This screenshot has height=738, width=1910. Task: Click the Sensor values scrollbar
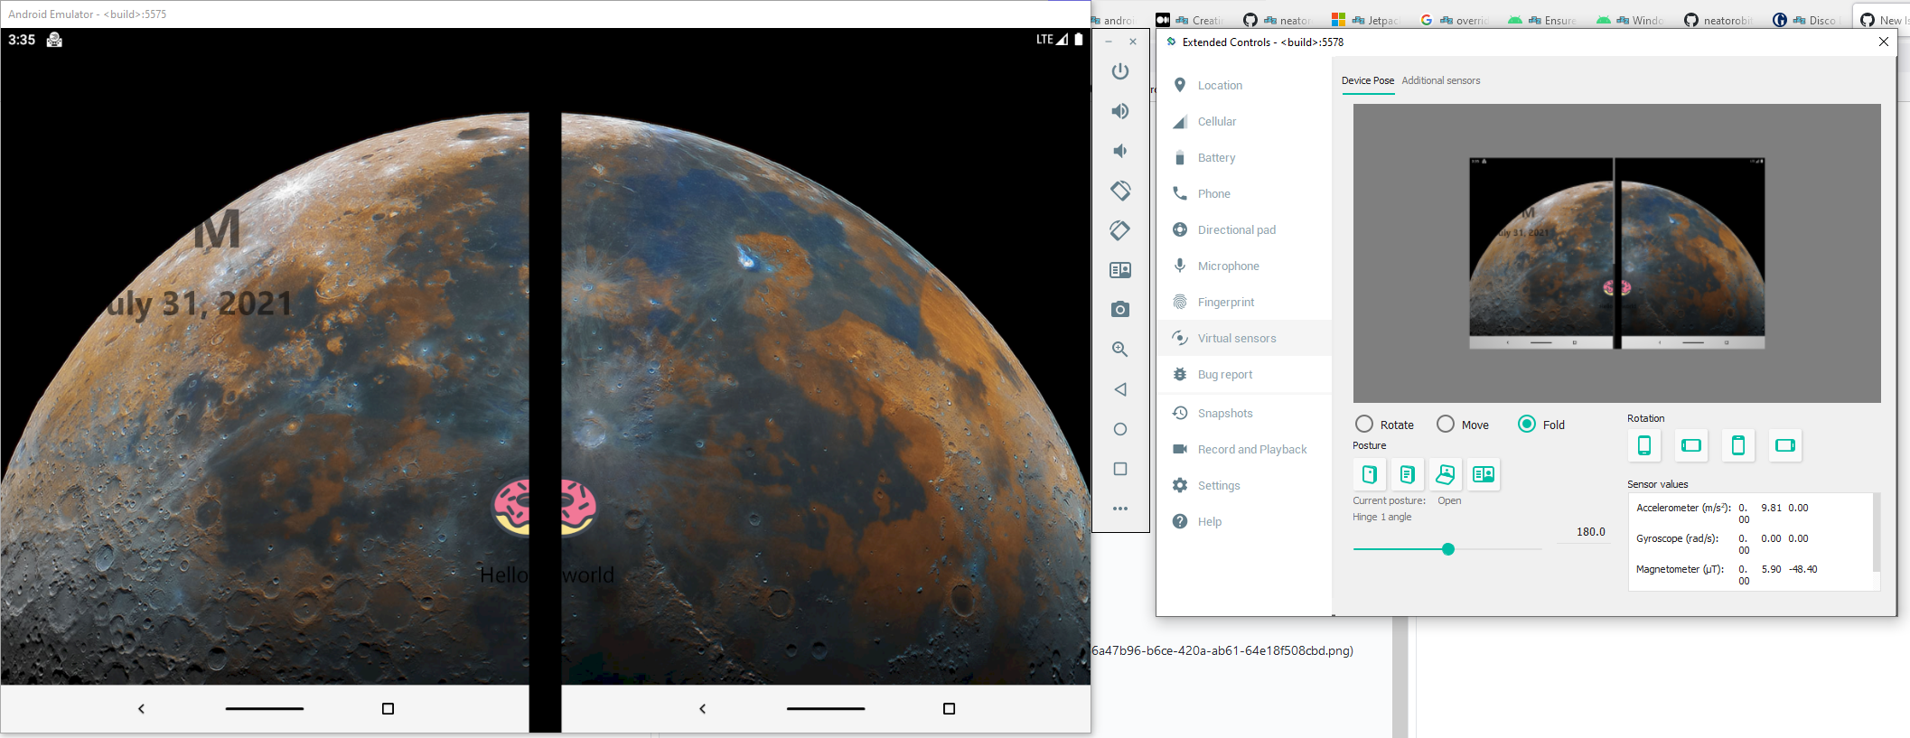point(1877,532)
